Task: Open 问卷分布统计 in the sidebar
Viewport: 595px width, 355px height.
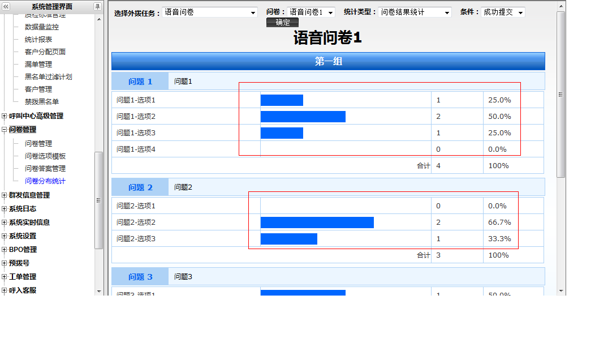Action: coord(45,181)
